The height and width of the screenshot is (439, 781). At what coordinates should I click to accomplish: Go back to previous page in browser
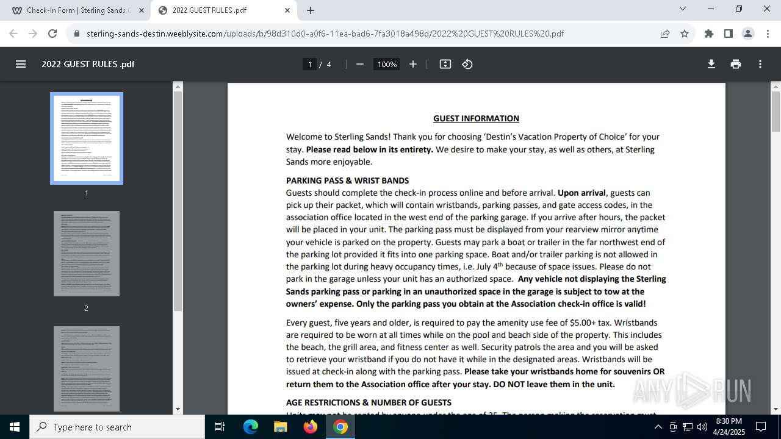[x=13, y=34]
